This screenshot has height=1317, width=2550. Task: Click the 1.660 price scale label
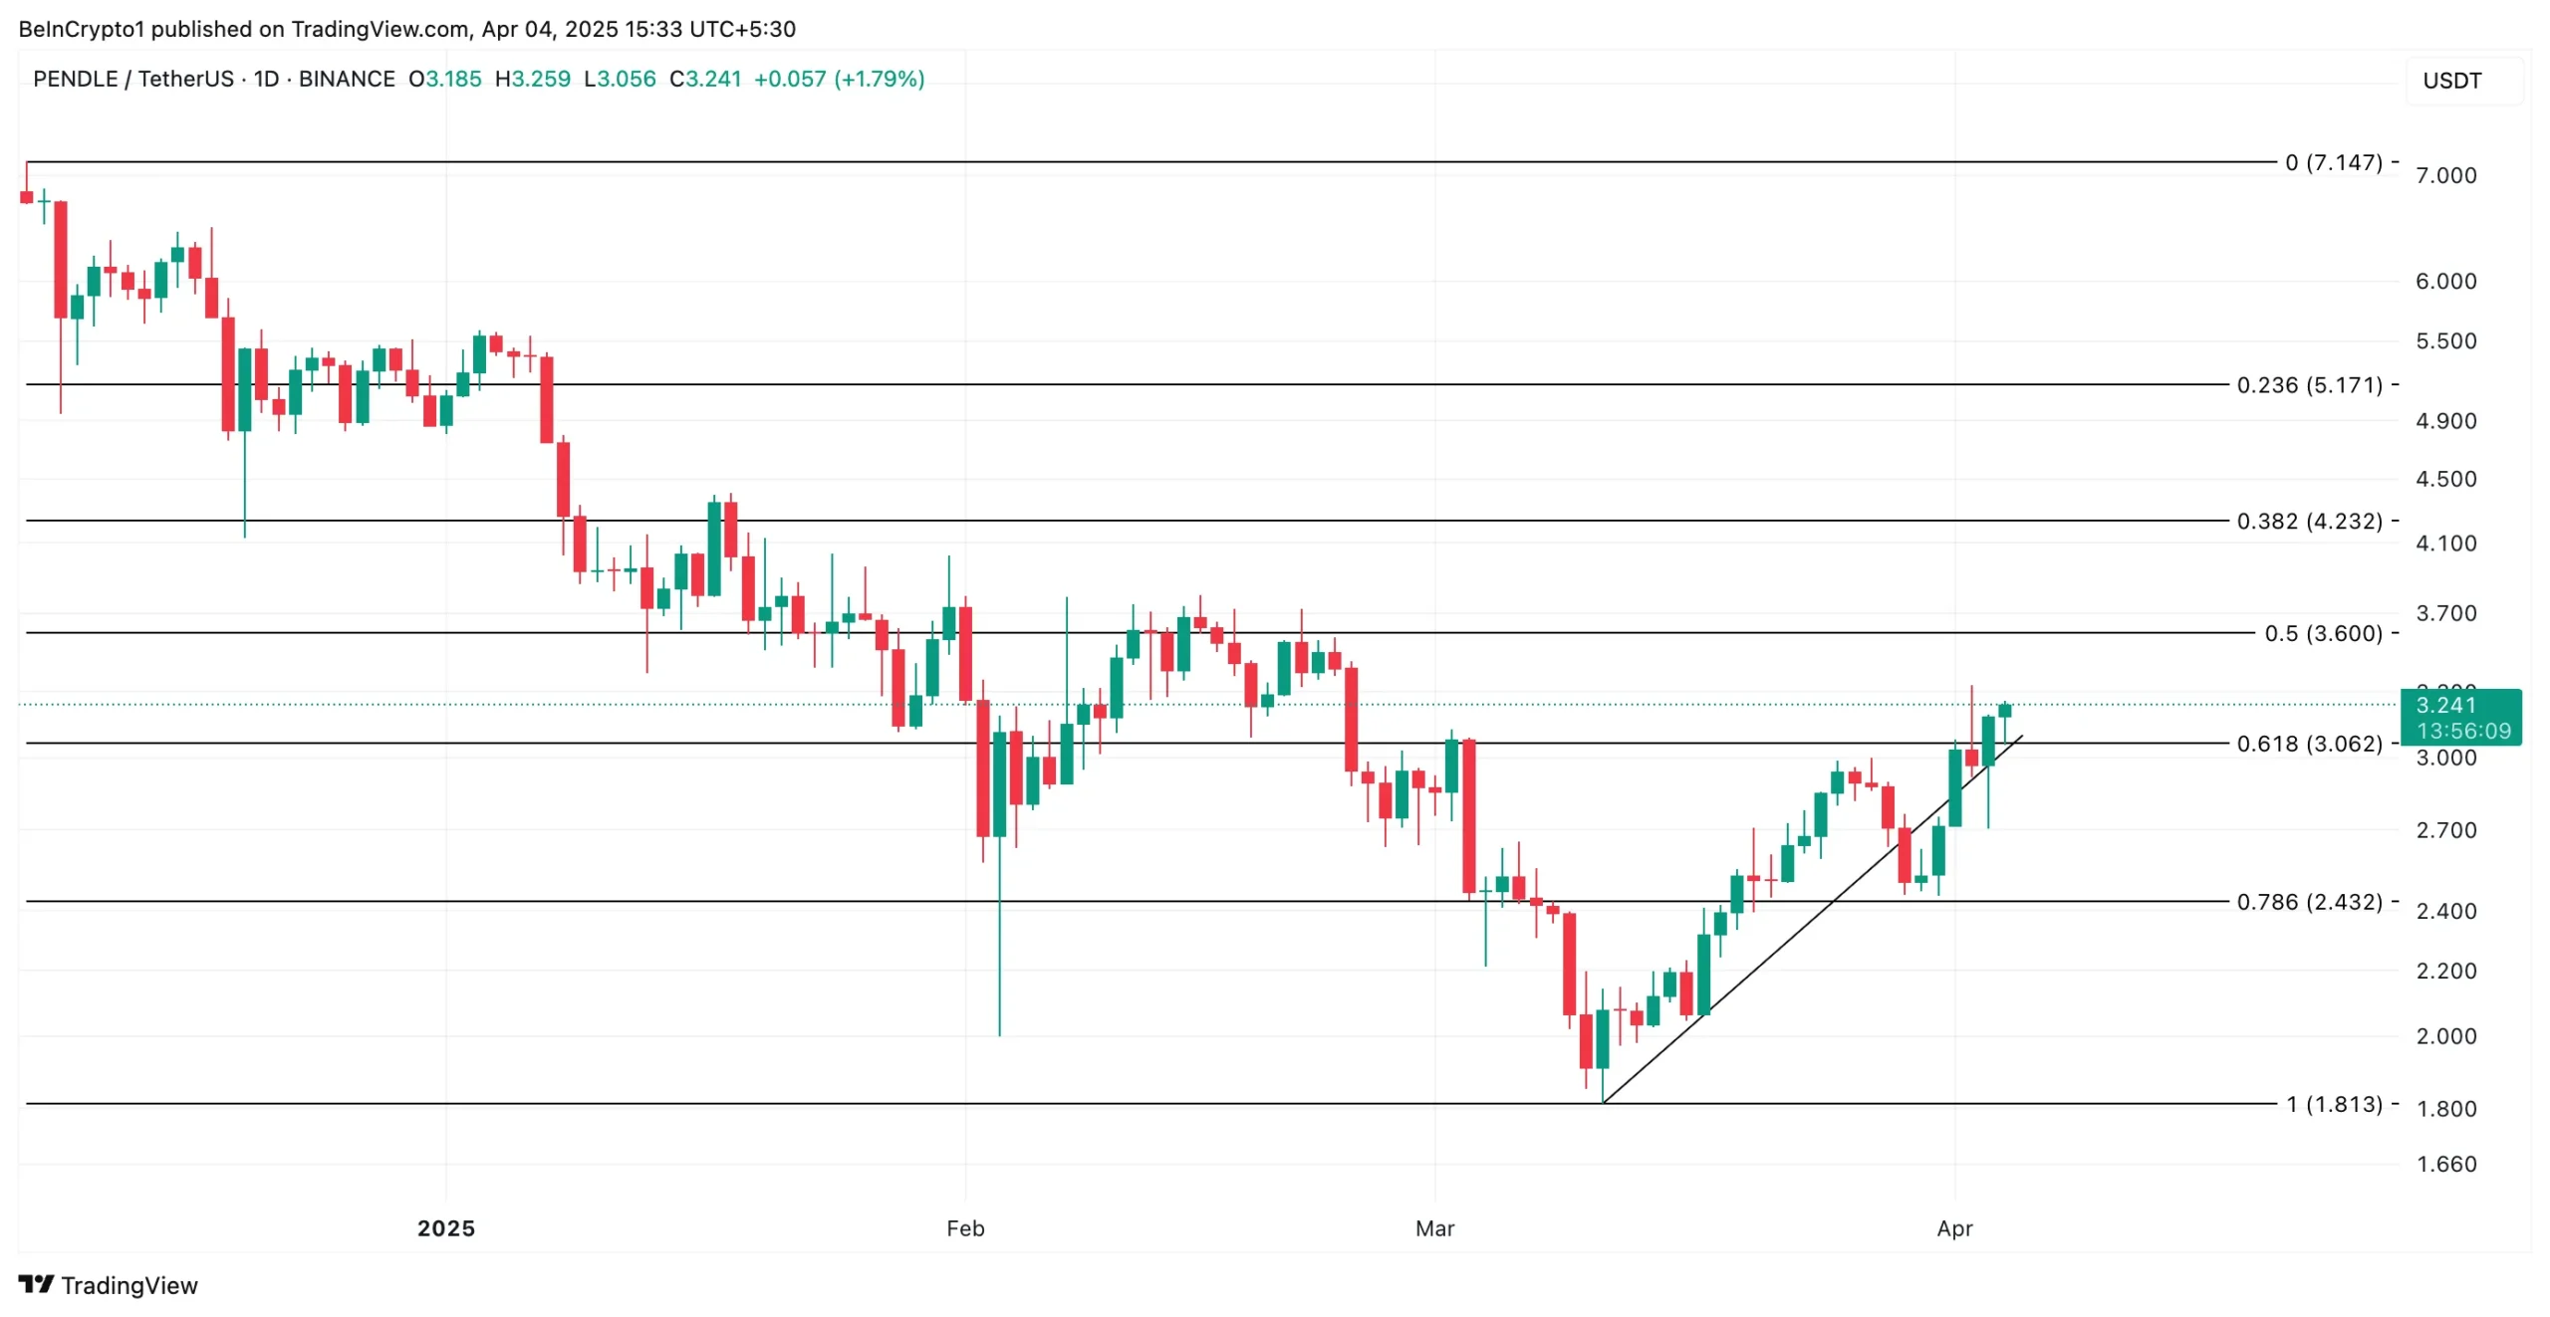tap(2445, 1165)
